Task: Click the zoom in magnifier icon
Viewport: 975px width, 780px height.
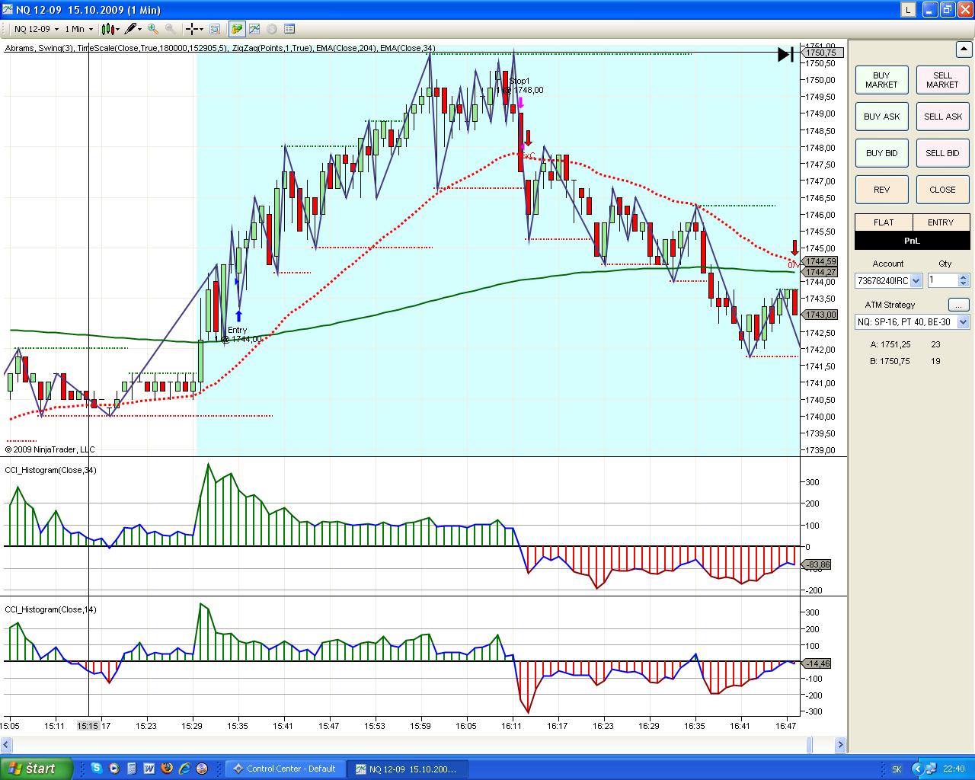Action: coord(153,29)
